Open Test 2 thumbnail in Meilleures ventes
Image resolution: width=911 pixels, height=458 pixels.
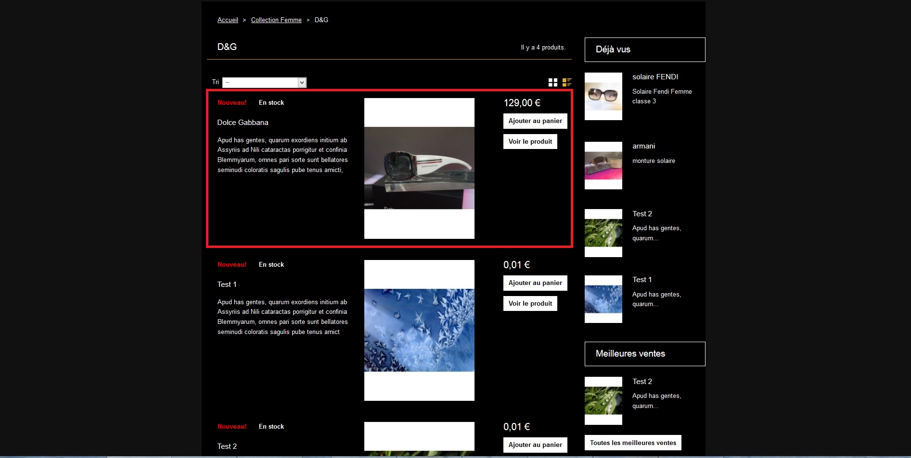tap(603, 401)
